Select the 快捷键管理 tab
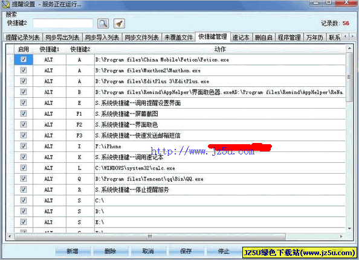This screenshot has height=260, width=359. point(213,37)
